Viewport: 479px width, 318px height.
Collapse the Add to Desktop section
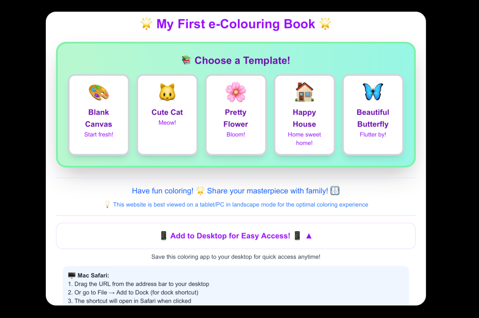point(236,236)
